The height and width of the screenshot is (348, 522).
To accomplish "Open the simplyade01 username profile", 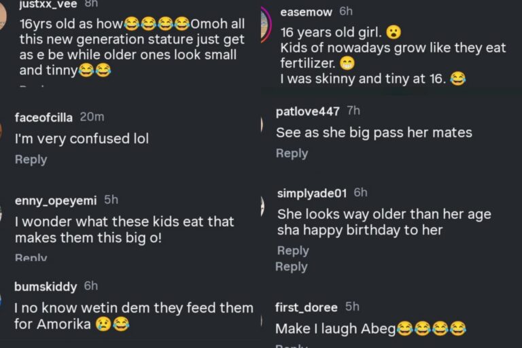I will coord(312,193).
